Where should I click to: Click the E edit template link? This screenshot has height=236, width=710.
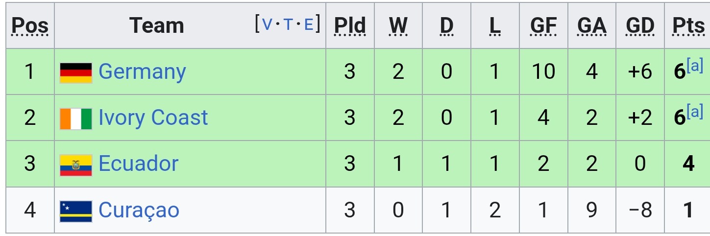(309, 24)
